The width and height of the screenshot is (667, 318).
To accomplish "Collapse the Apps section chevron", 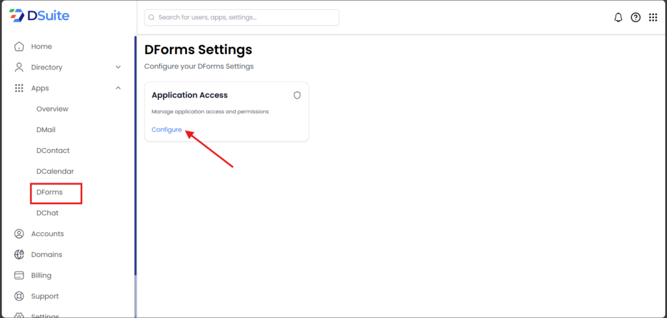I will (118, 88).
